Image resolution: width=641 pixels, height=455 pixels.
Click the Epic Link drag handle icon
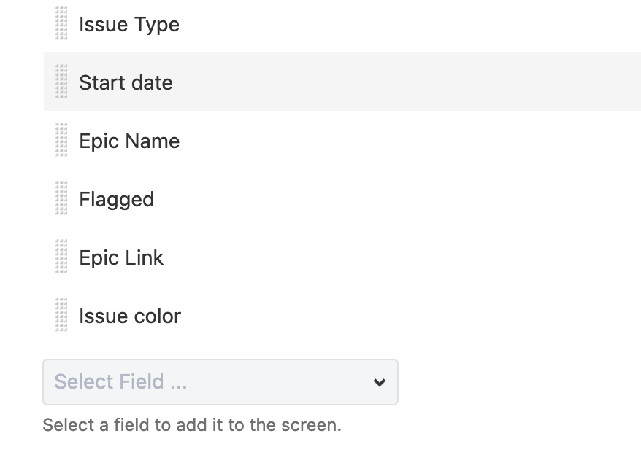[61, 257]
